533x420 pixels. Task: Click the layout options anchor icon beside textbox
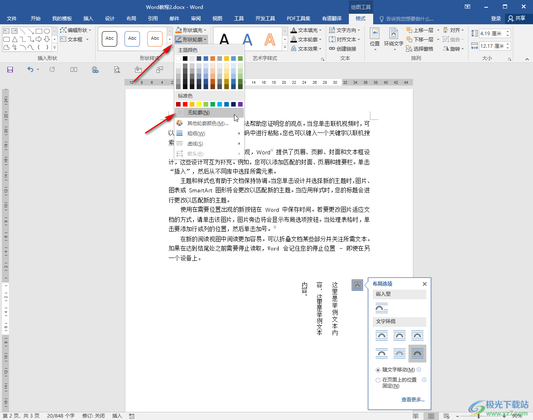tap(357, 285)
